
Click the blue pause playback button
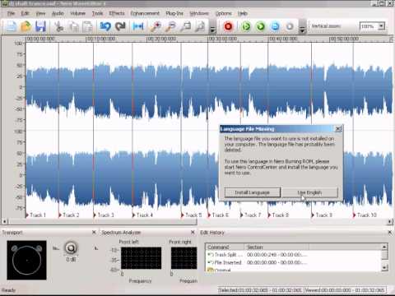(x=275, y=26)
